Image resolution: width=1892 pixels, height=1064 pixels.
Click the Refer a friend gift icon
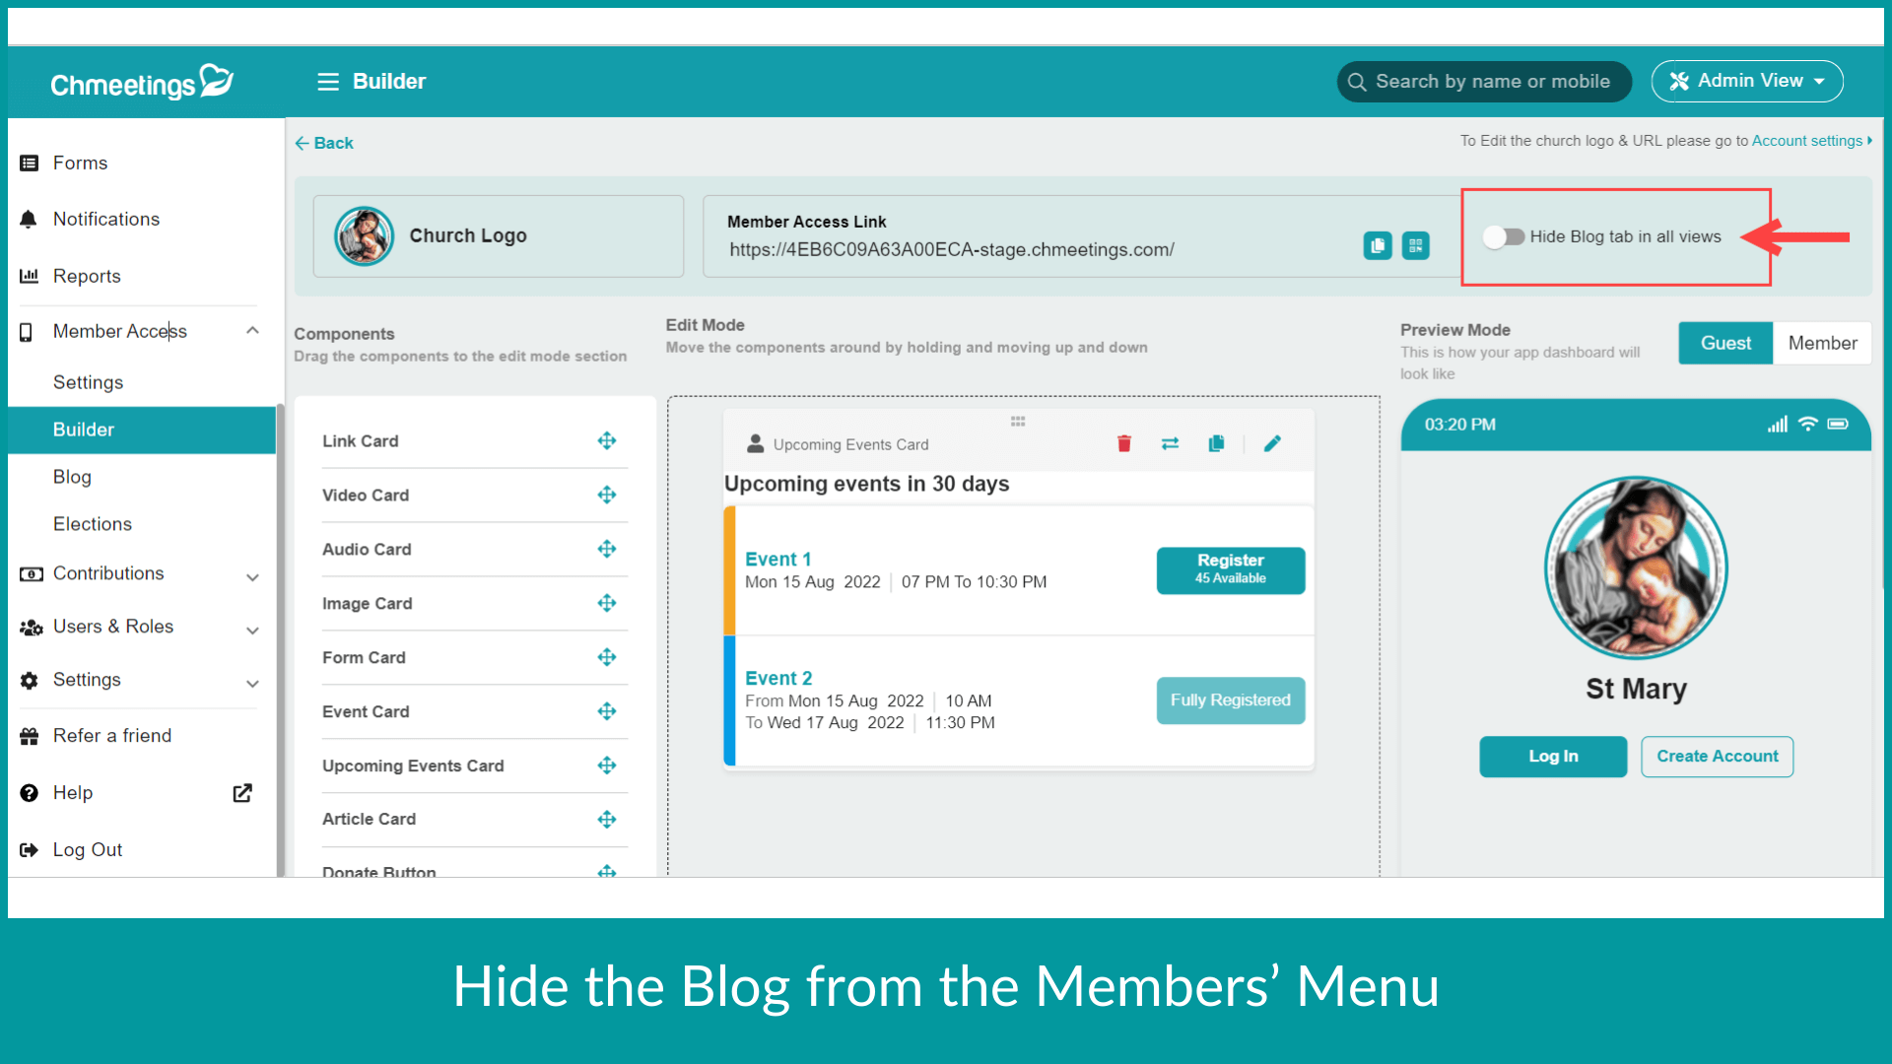[30, 736]
